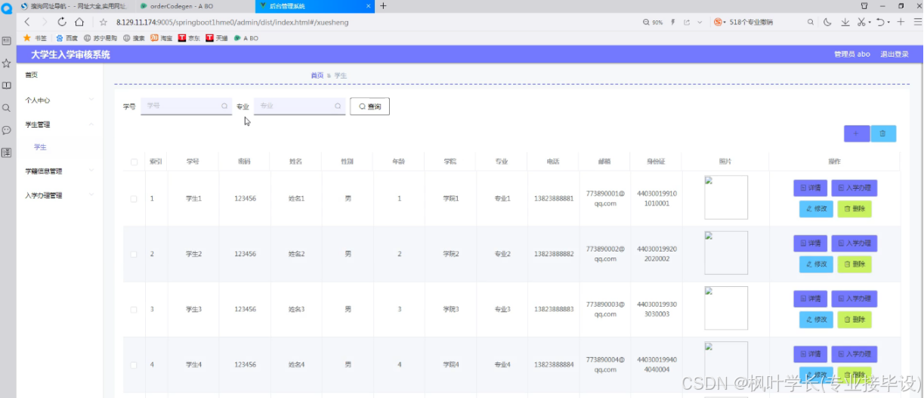Click 修改 button for 学生2
924x398 pixels.
pyautogui.click(x=816, y=264)
